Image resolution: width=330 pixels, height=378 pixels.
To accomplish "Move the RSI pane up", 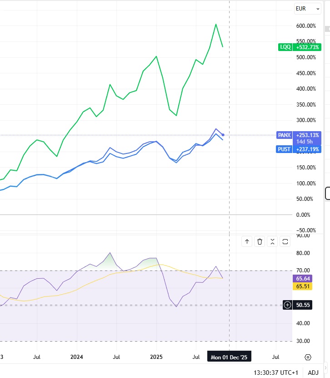I will (x=247, y=242).
